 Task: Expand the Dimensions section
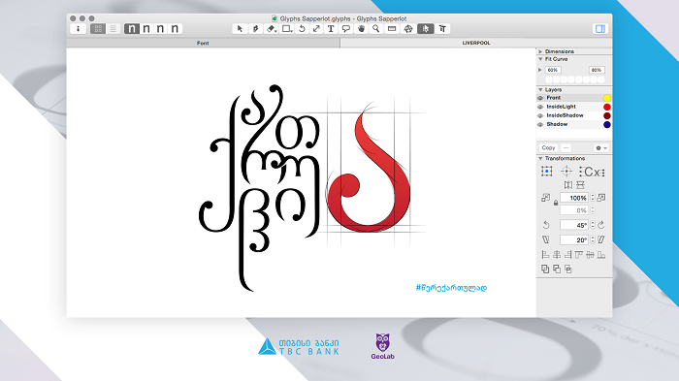click(540, 51)
